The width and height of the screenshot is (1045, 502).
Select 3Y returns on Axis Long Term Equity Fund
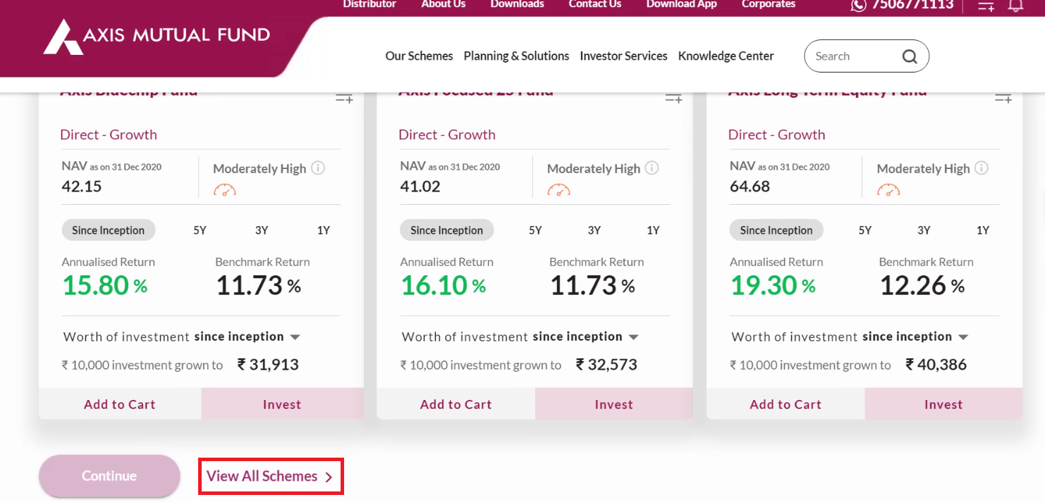924,230
